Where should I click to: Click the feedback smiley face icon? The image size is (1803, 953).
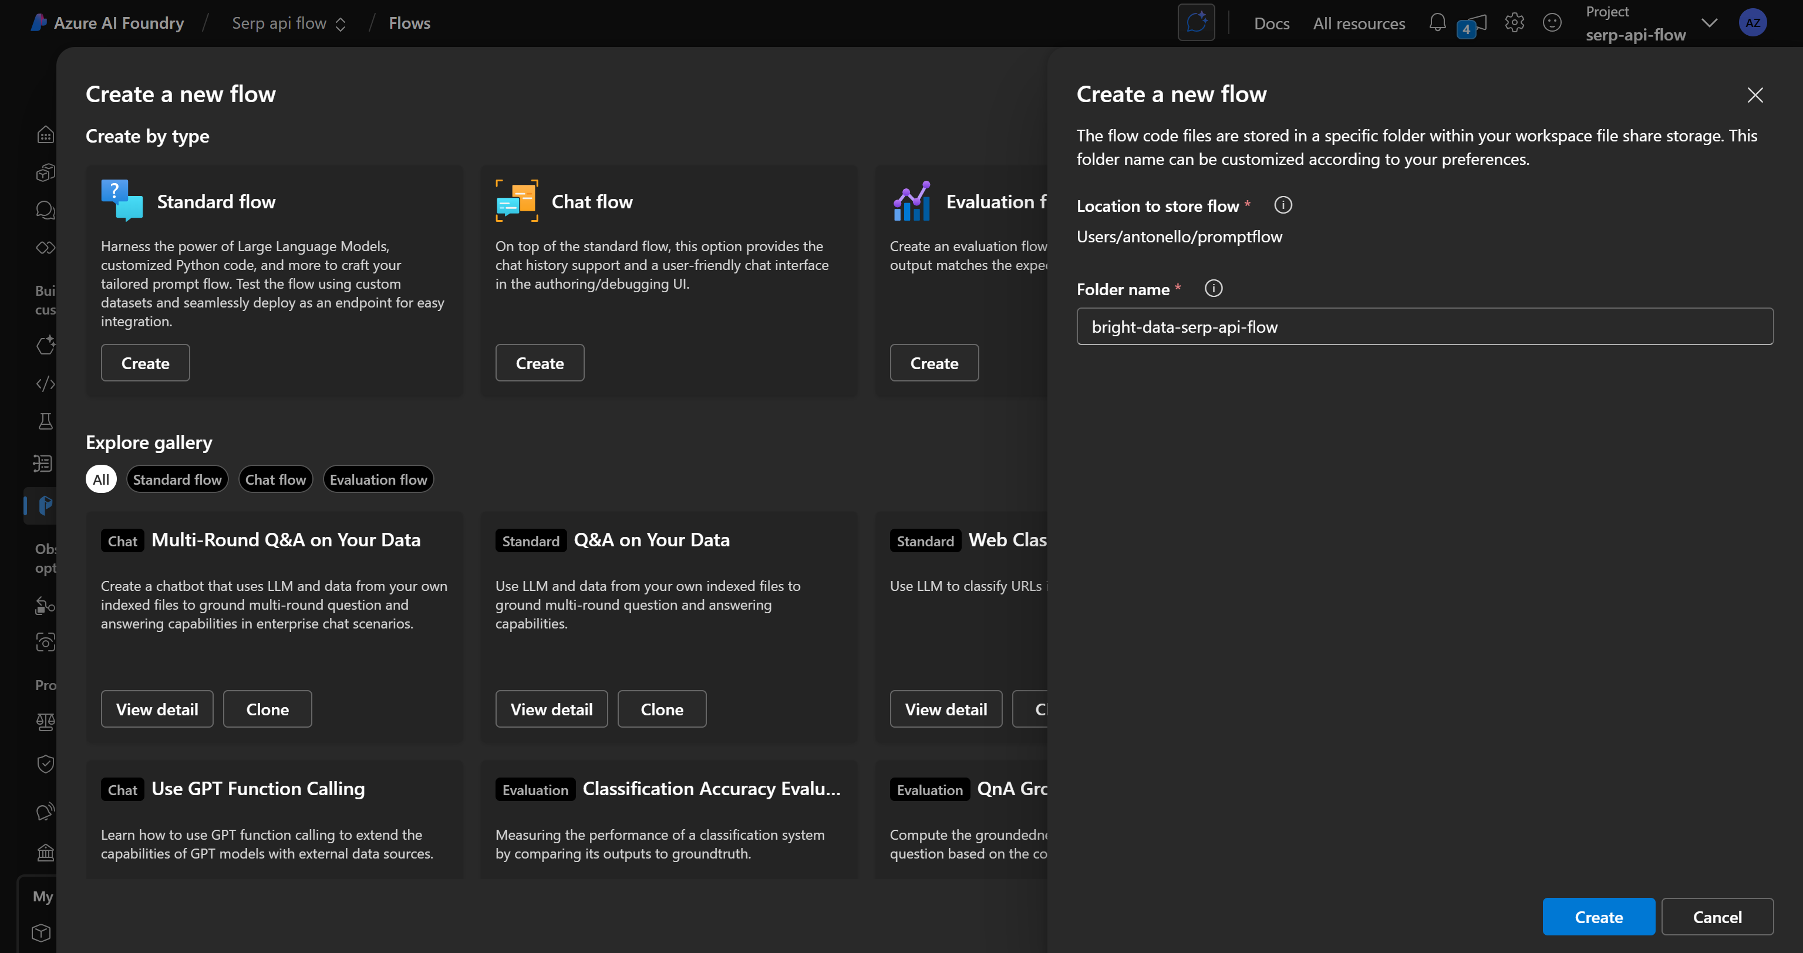(1552, 22)
